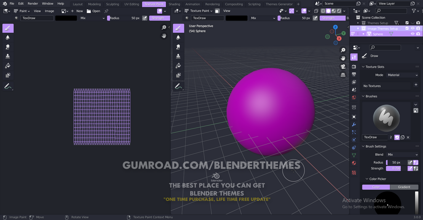Toggle Image Themes Setup collection checkbox
The width and height of the screenshot is (423, 220).
tap(407, 28)
